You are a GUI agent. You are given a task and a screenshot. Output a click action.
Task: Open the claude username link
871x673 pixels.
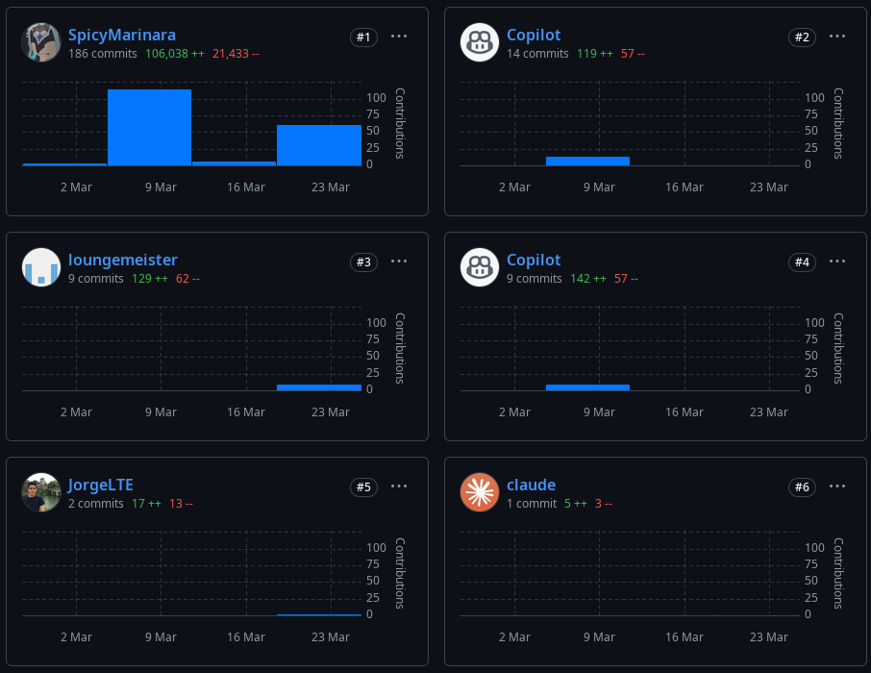pos(531,486)
